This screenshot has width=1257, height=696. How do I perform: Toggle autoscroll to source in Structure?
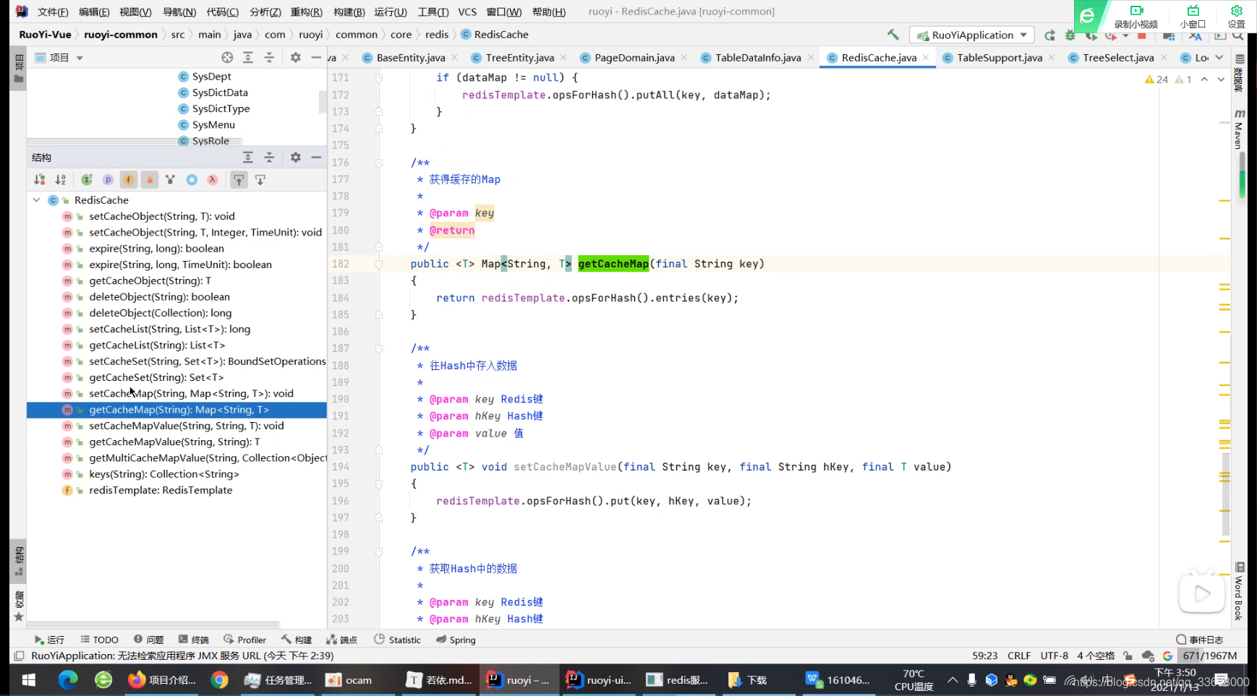pyautogui.click(x=239, y=180)
